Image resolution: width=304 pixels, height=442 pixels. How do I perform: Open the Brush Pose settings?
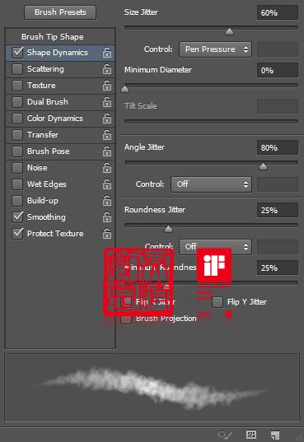(60, 151)
